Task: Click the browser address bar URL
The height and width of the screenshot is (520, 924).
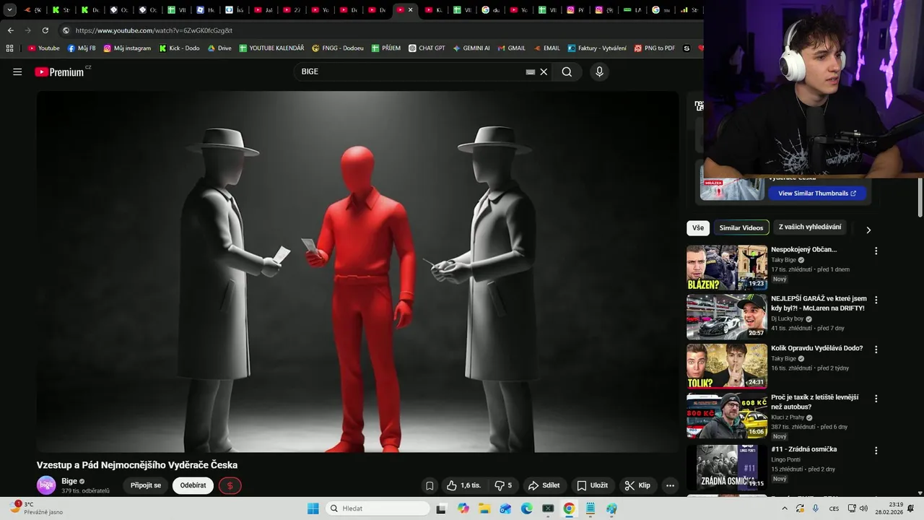Action: pyautogui.click(x=154, y=30)
